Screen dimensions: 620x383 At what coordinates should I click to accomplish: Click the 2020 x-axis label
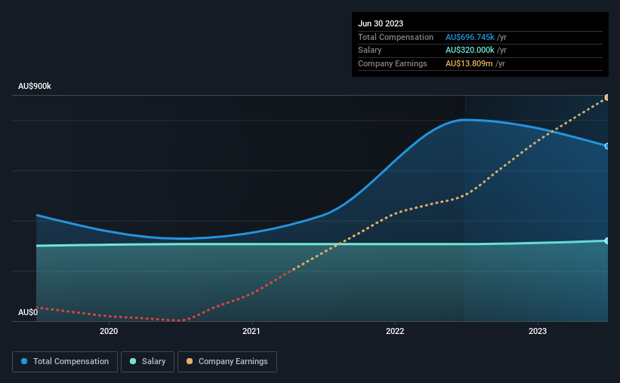click(x=109, y=331)
